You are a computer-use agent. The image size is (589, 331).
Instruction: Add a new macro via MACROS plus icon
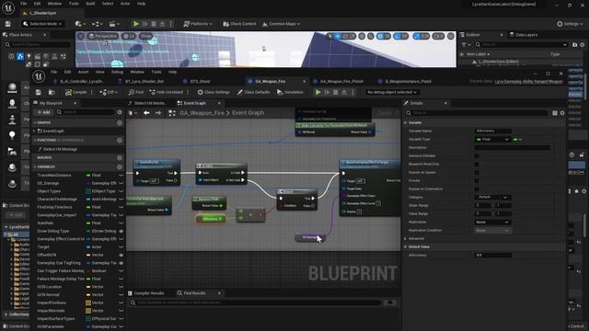tap(120, 157)
